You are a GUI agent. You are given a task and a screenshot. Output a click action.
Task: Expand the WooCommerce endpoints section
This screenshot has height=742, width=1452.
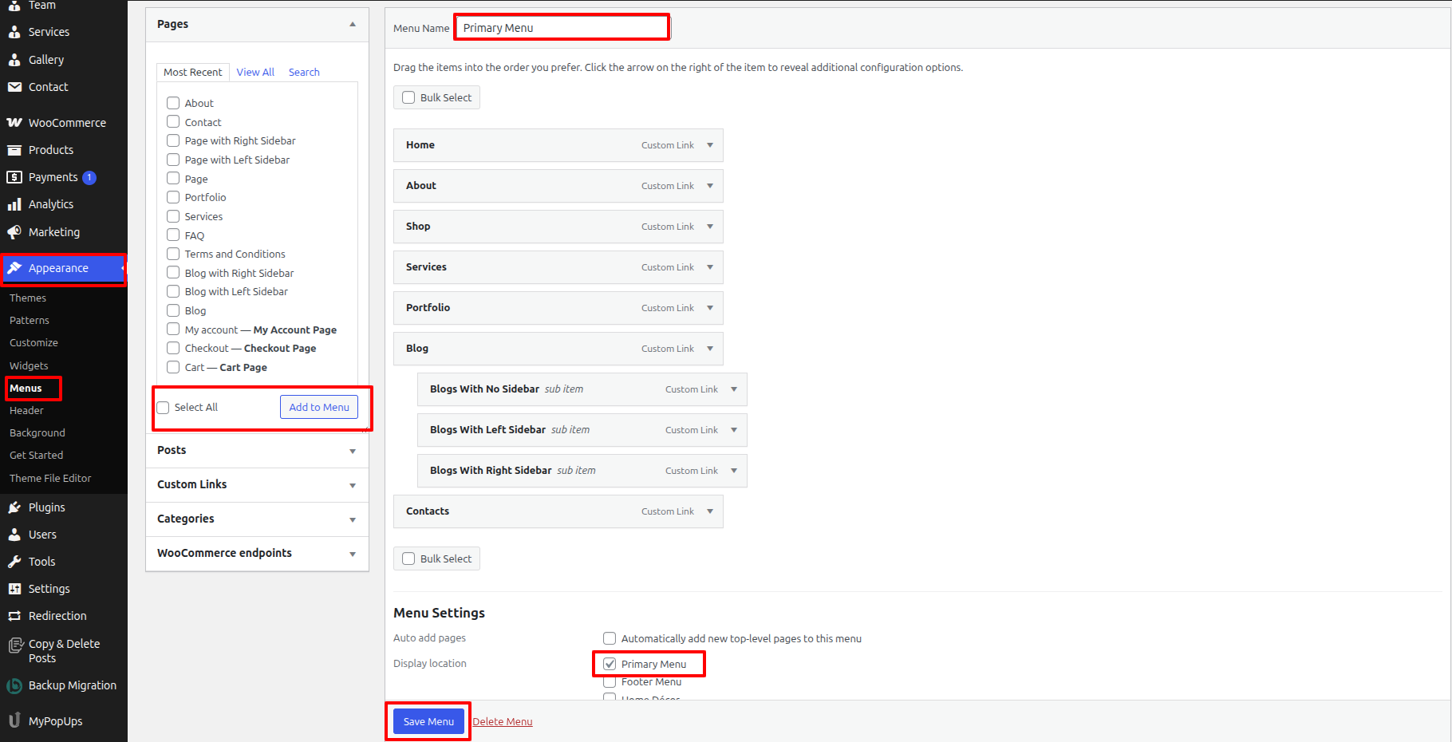coord(353,554)
